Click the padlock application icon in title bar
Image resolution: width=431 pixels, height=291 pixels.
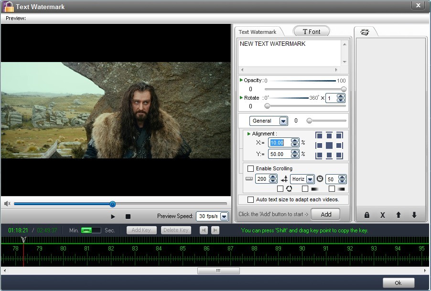click(x=8, y=7)
